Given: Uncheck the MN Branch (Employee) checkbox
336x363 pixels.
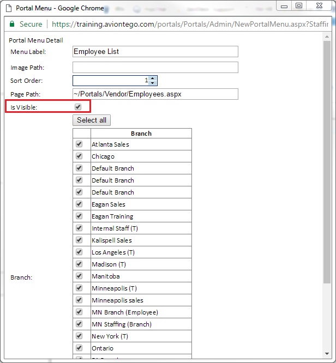Looking at the screenshot, I should [79, 312].
